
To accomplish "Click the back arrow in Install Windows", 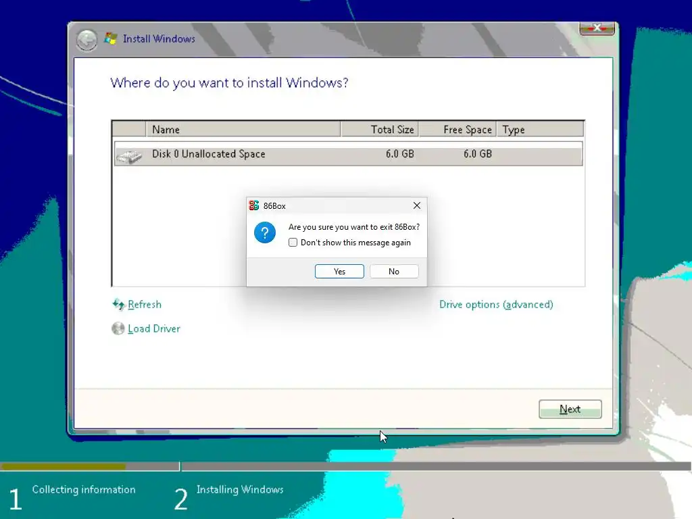I will 86,40.
